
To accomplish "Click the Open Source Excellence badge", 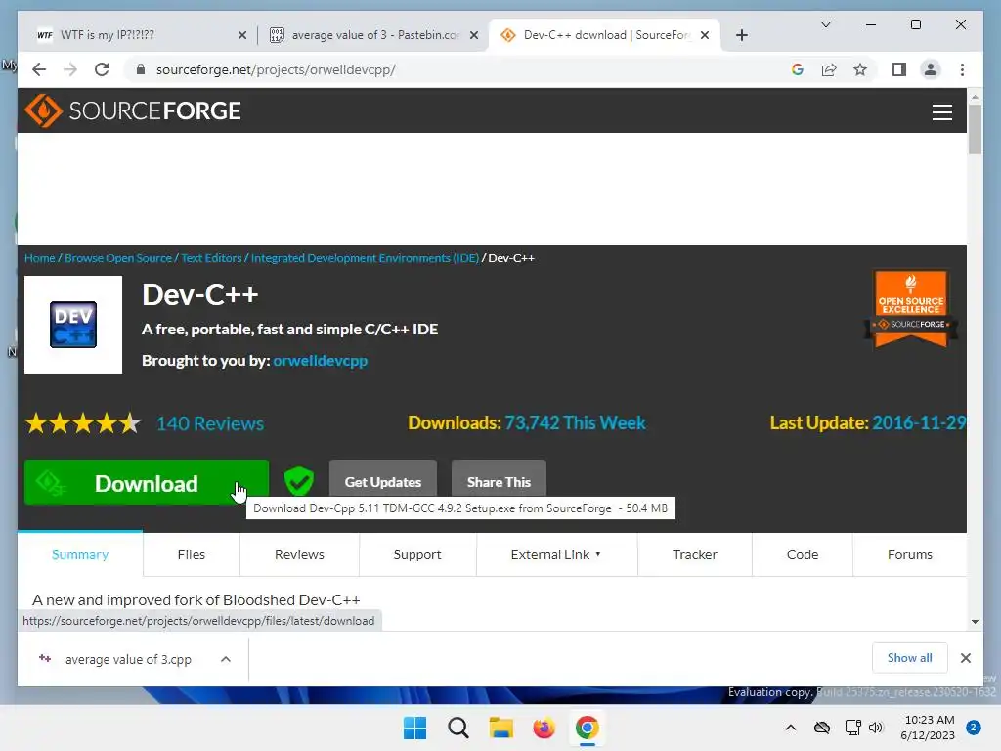I will 911,308.
